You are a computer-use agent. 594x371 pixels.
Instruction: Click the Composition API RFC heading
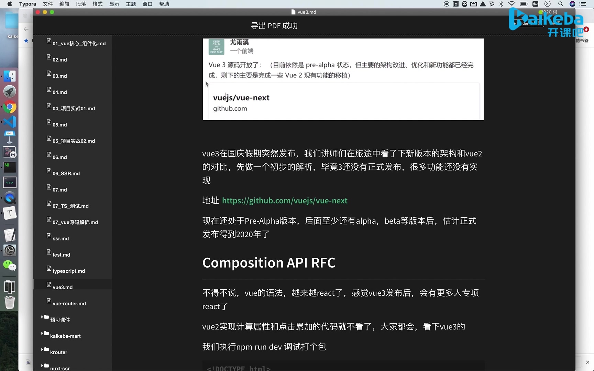click(269, 263)
